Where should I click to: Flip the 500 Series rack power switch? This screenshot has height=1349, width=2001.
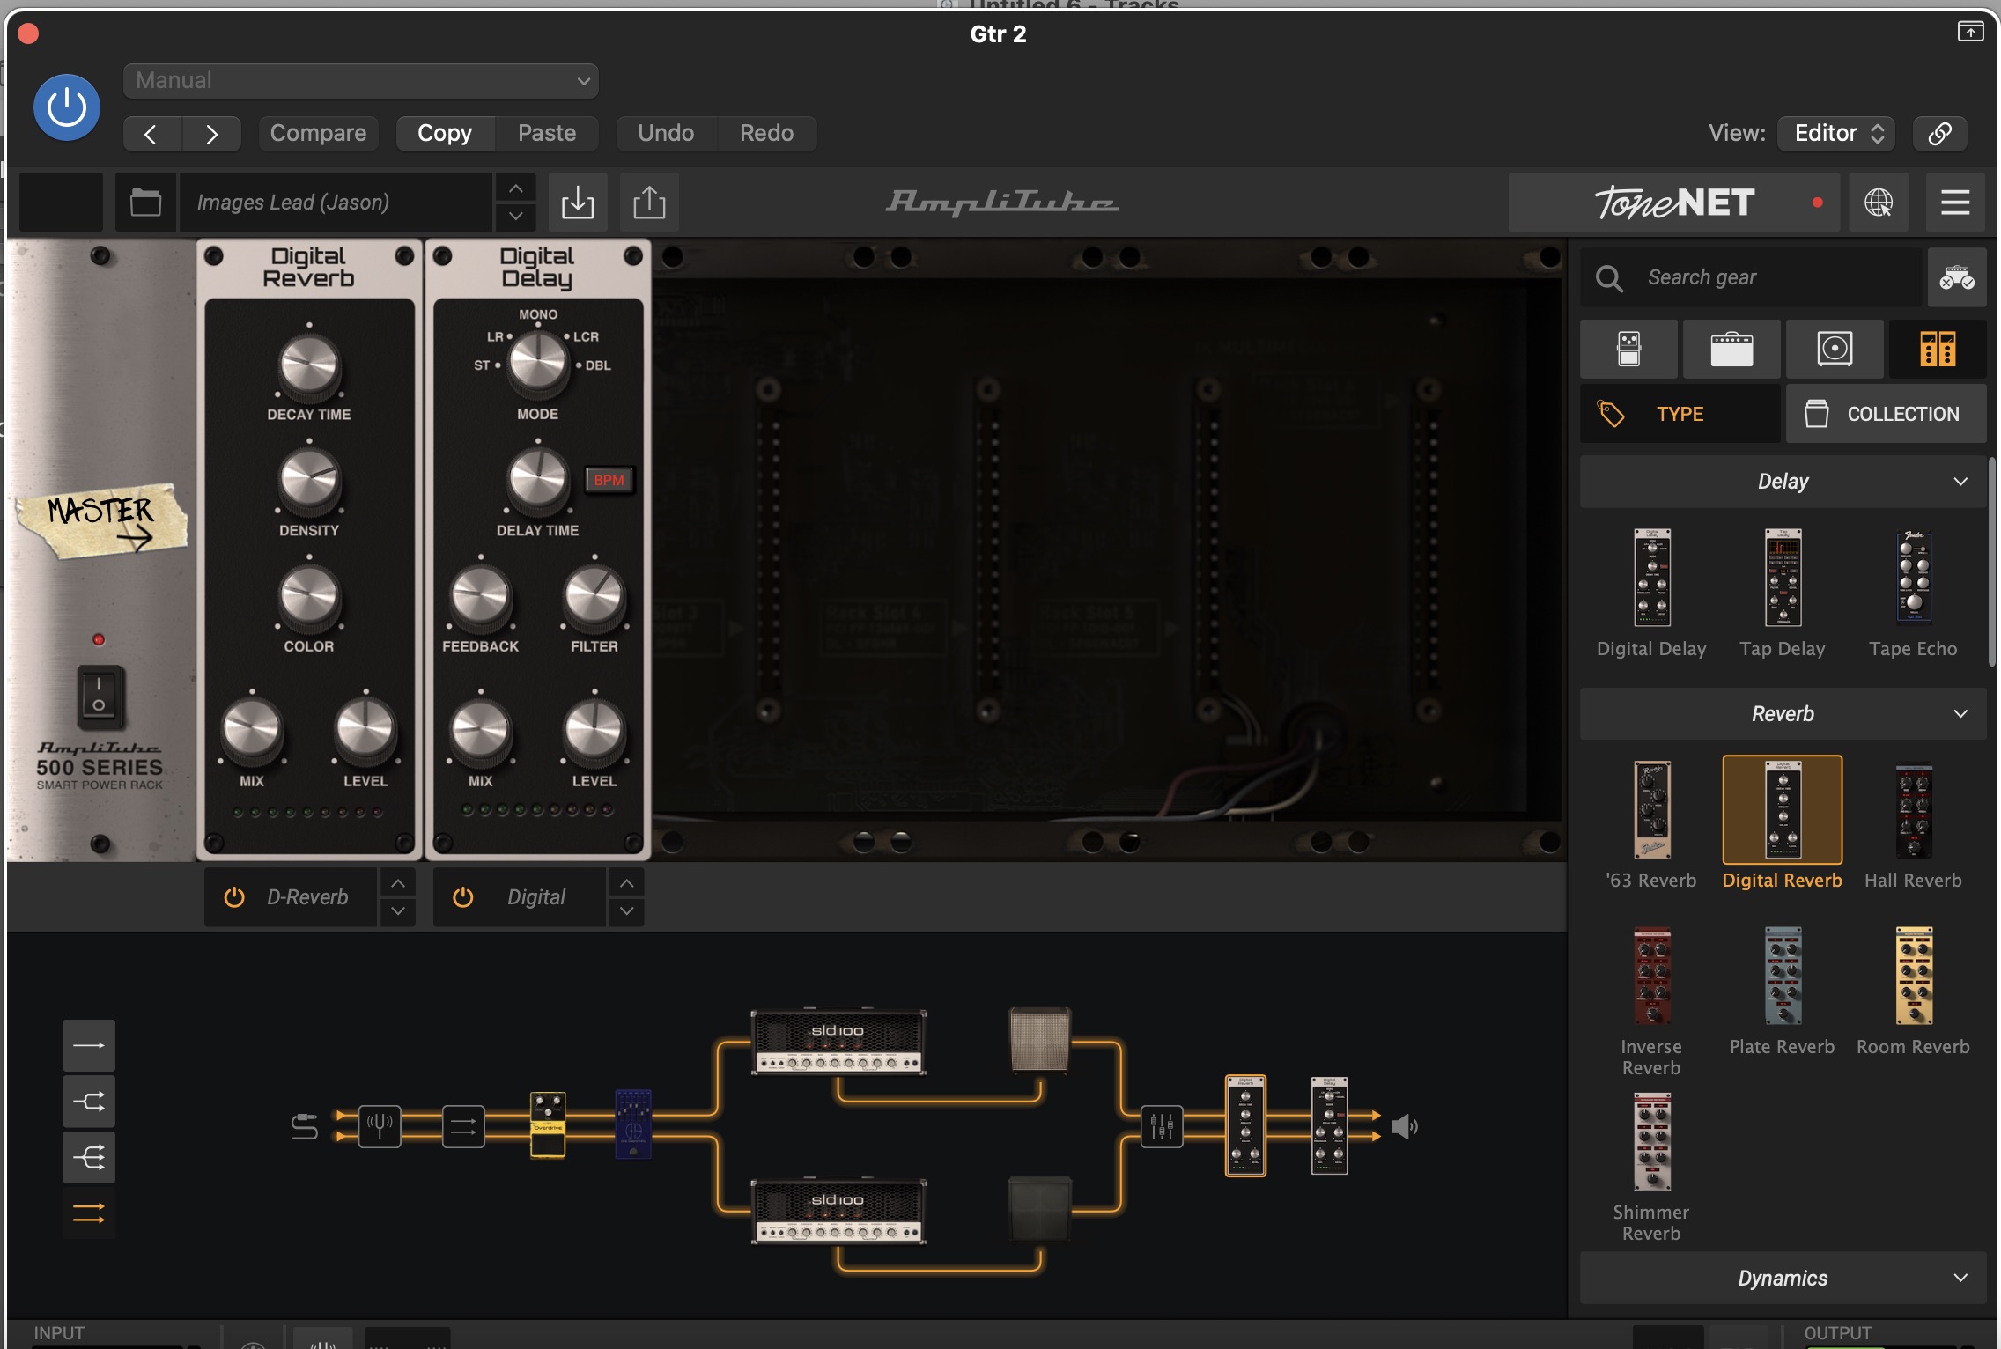tap(100, 696)
